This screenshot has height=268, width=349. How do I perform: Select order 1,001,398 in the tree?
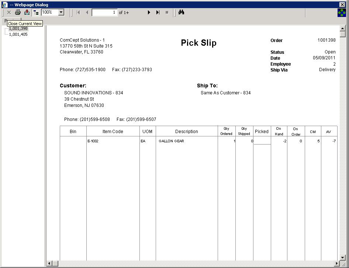tap(18, 28)
